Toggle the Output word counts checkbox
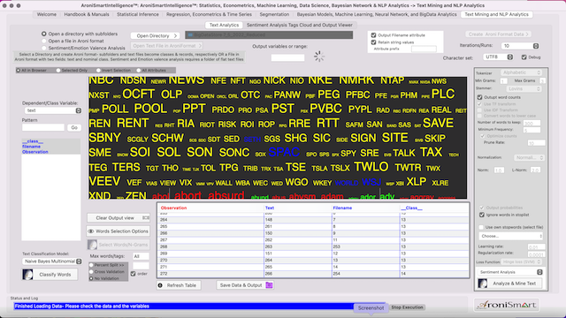This screenshot has height=318, width=566. tap(479, 97)
